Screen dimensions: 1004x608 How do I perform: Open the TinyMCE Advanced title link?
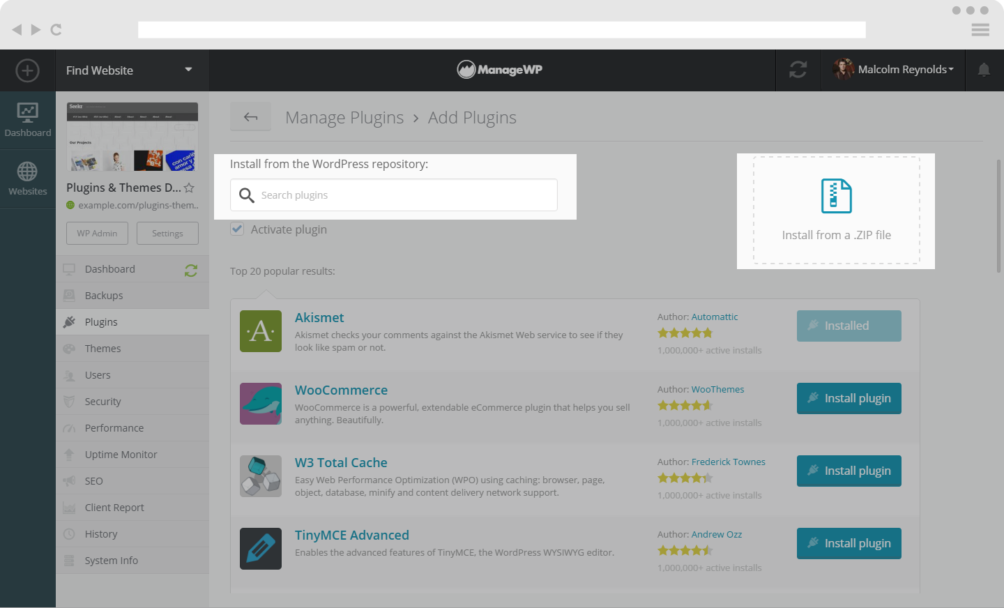(352, 535)
